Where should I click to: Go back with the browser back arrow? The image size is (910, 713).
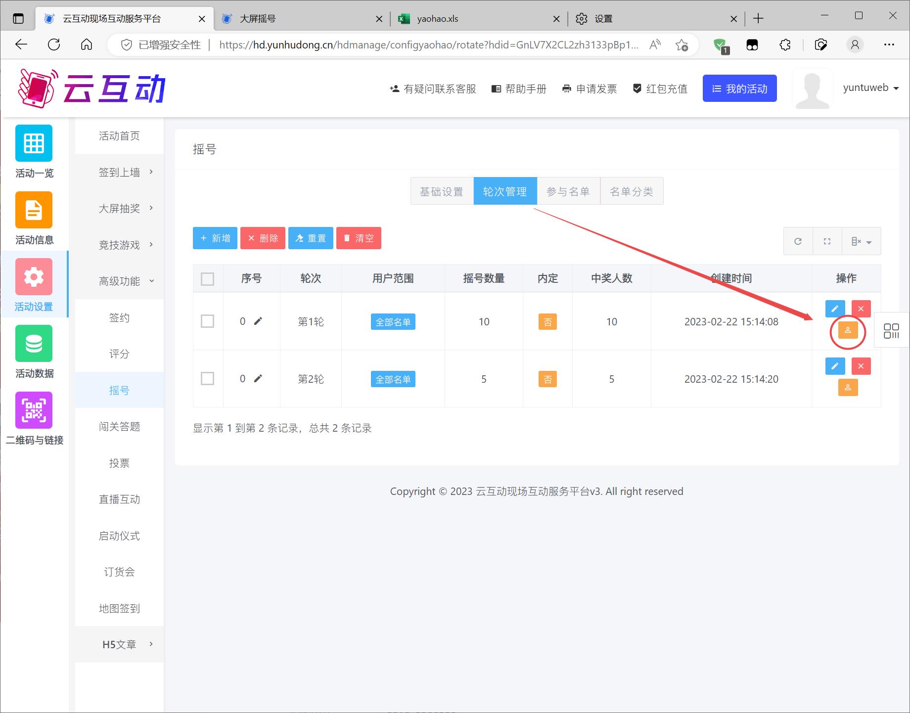click(21, 45)
